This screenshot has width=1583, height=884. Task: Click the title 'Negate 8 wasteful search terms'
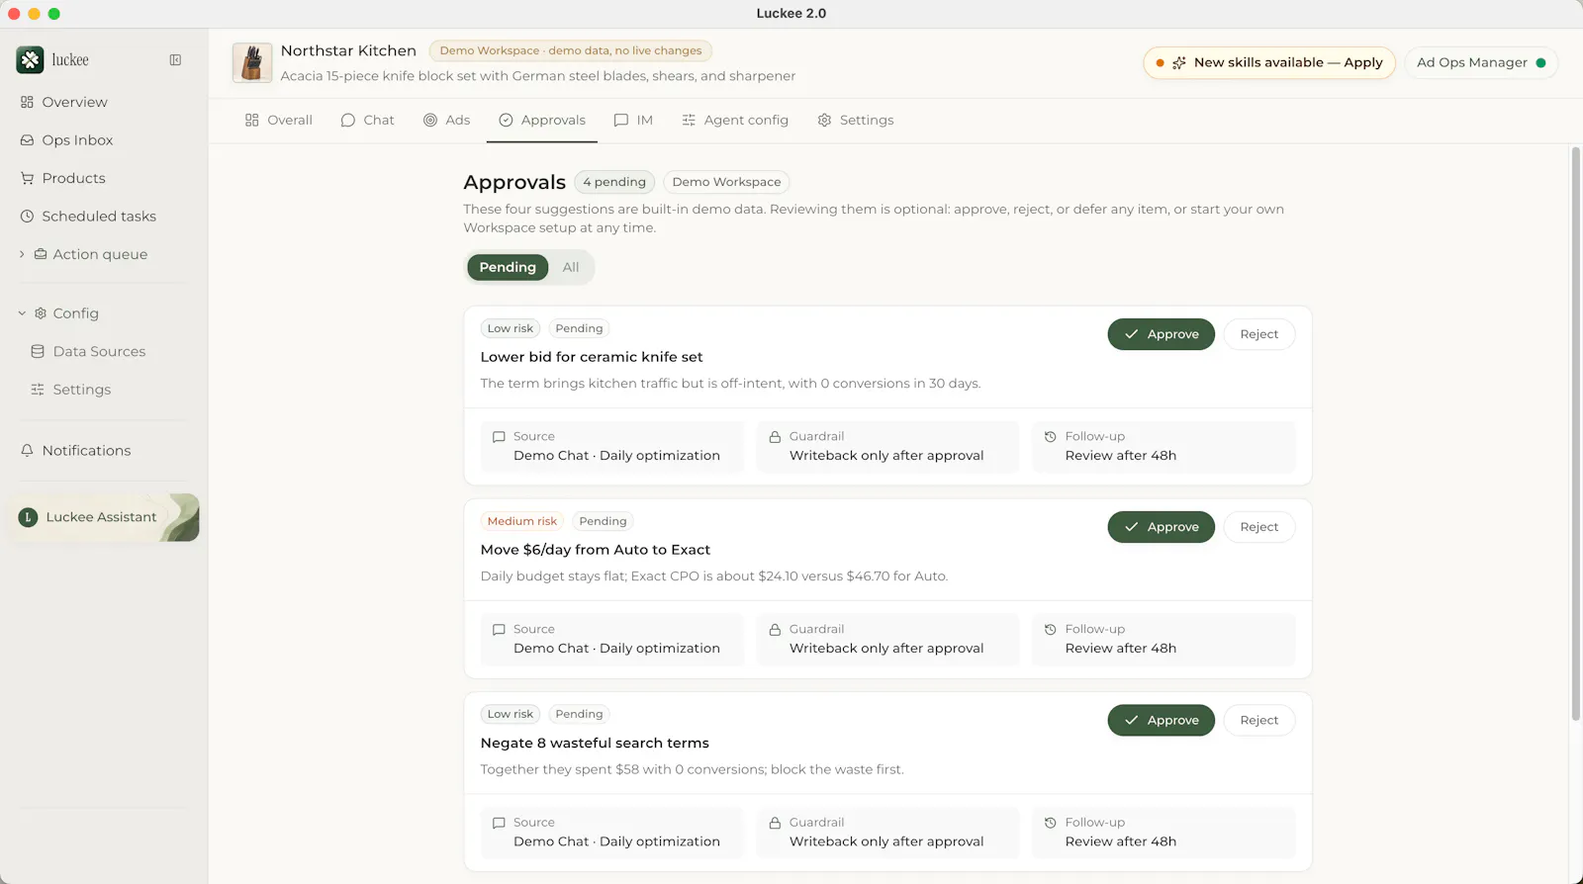click(595, 743)
